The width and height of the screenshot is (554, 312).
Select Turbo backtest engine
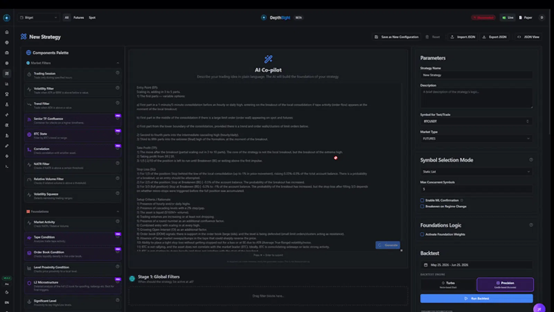[x=448, y=285]
